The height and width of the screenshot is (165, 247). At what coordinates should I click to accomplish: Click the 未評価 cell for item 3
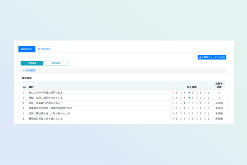[219, 103]
